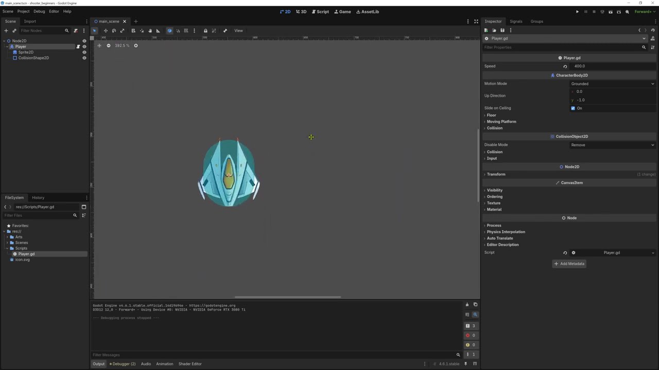Select the Move Mode tool

coord(106,31)
